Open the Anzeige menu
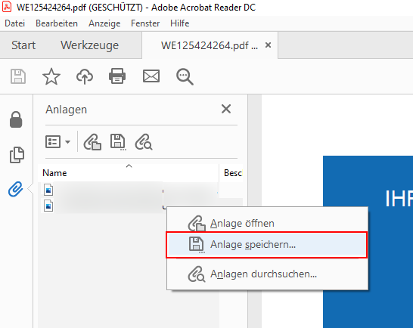This screenshot has height=328, width=413. [x=104, y=23]
